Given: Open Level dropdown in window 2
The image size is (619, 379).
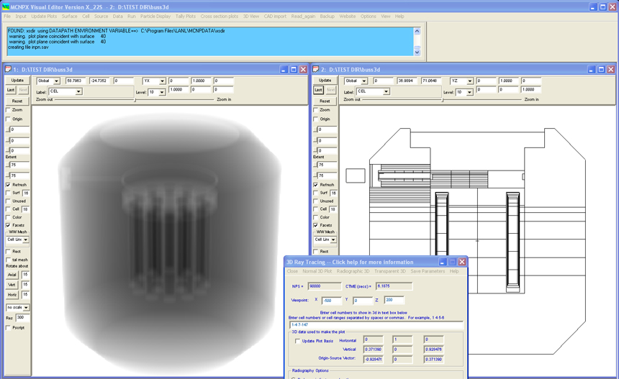Looking at the screenshot, I should coord(469,92).
